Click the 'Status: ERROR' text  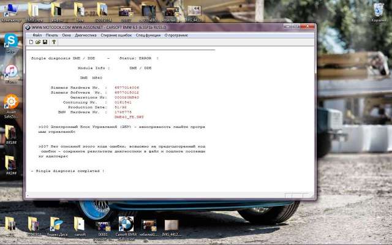(x=135, y=58)
